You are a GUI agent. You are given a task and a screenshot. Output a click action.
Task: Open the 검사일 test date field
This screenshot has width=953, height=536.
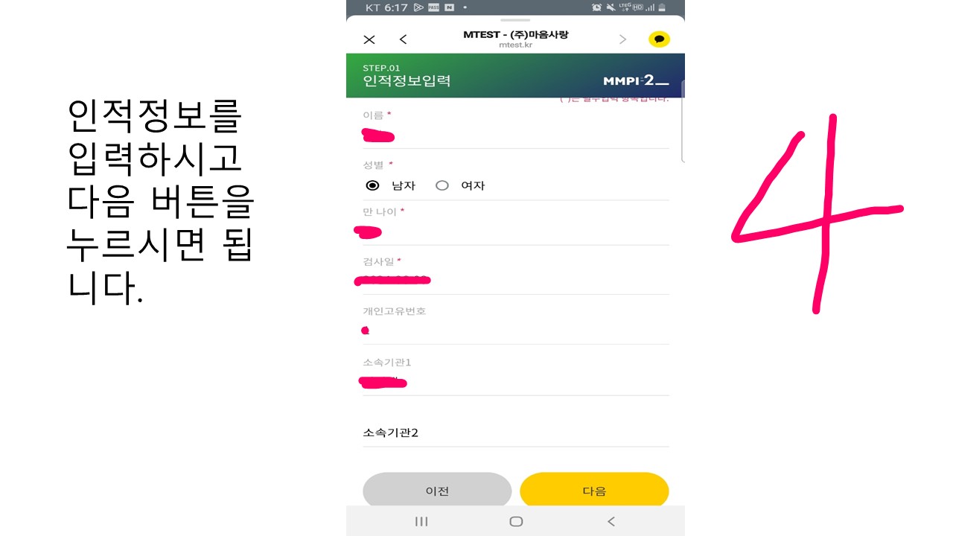515,281
